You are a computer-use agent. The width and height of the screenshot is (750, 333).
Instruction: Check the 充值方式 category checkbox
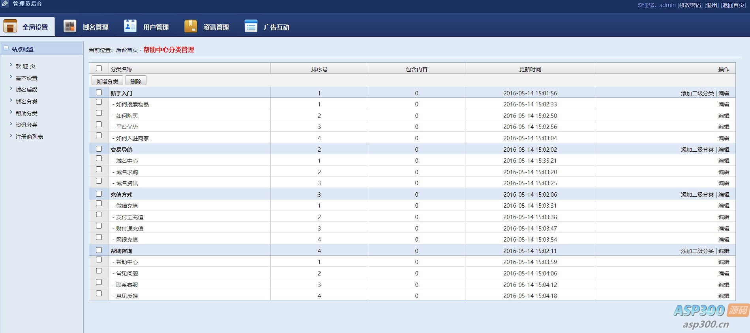pos(99,194)
